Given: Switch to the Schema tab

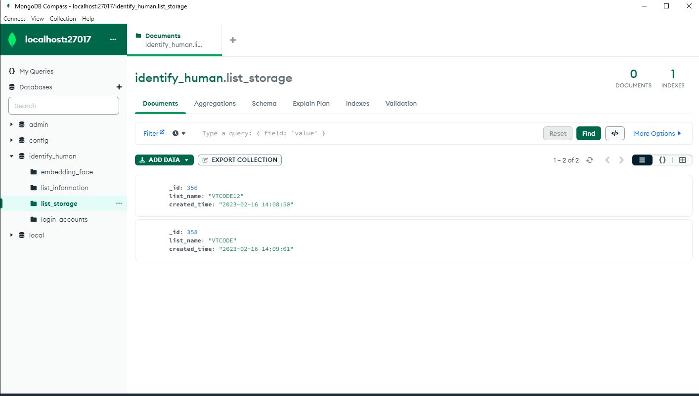Looking at the screenshot, I should point(264,103).
